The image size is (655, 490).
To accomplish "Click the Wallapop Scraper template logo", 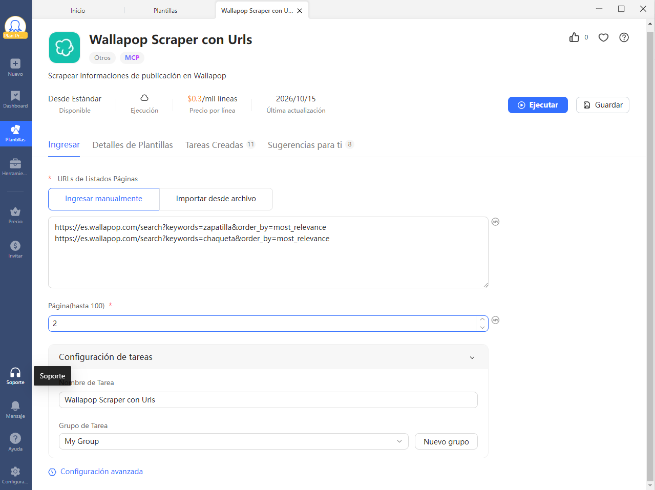I will tap(65, 48).
